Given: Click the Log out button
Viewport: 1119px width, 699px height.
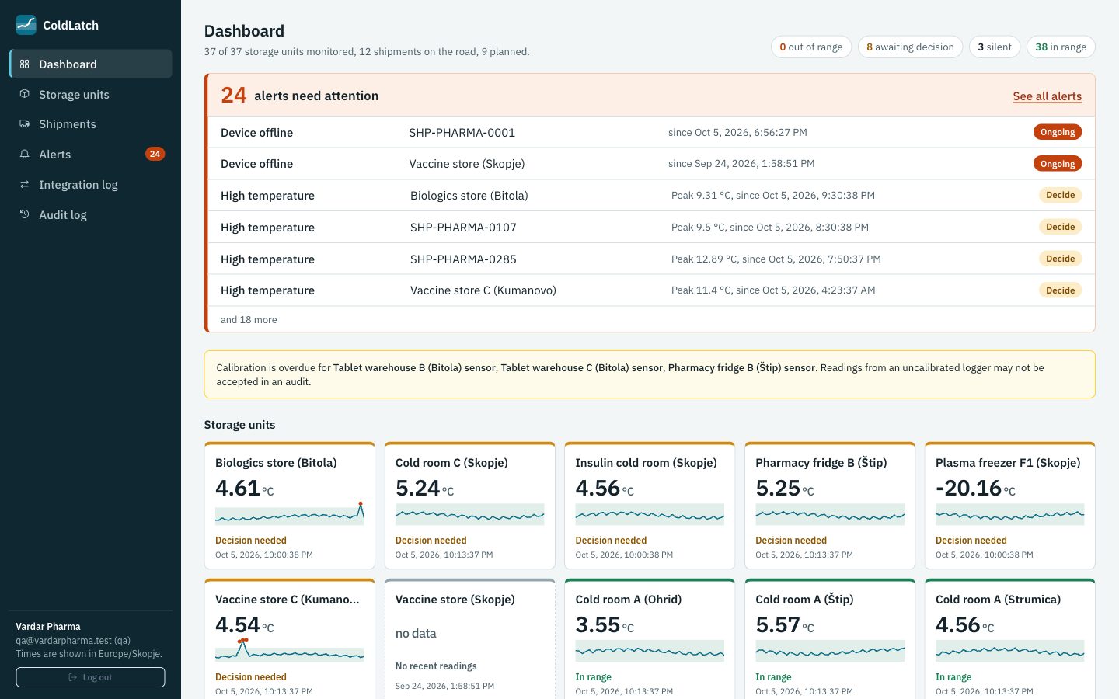Looking at the screenshot, I should [x=90, y=677].
